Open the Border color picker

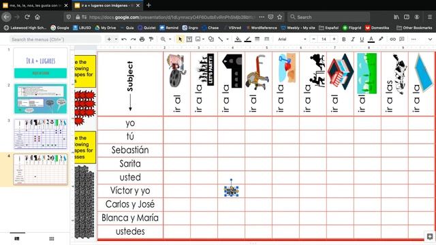(247, 39)
